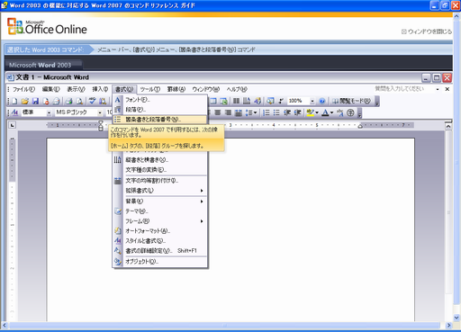Choose 文字の均等割り付け(I) menu entry
The height and width of the screenshot is (332, 461).
[160, 181]
